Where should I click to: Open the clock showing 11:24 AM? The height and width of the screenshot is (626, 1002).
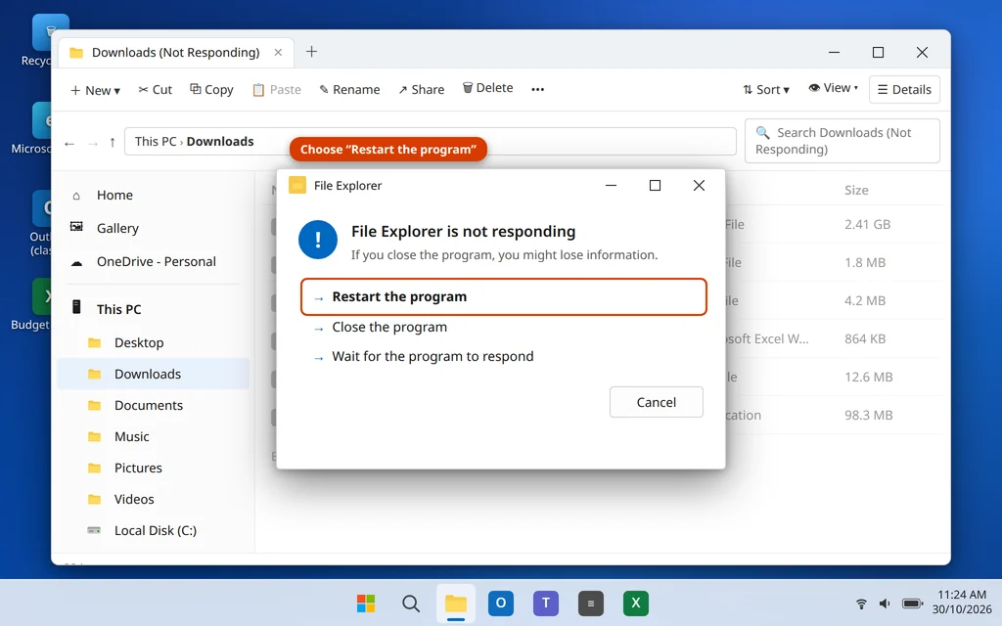click(962, 602)
